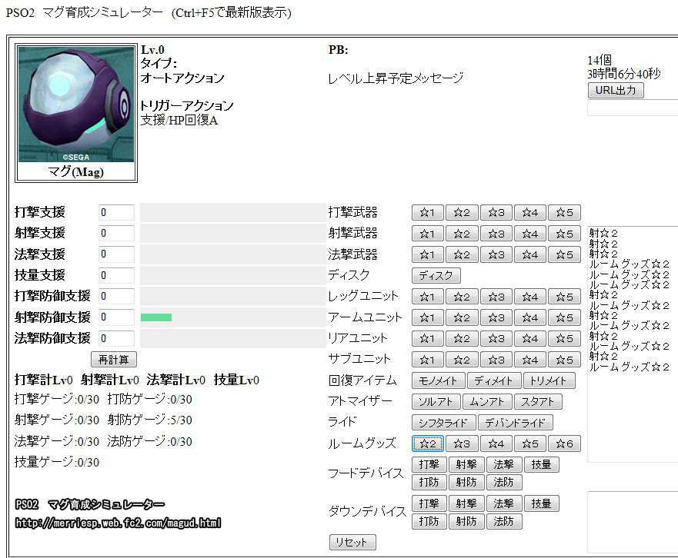Click the URL output text field
Screen dimensions: 678x558
(x=633, y=108)
